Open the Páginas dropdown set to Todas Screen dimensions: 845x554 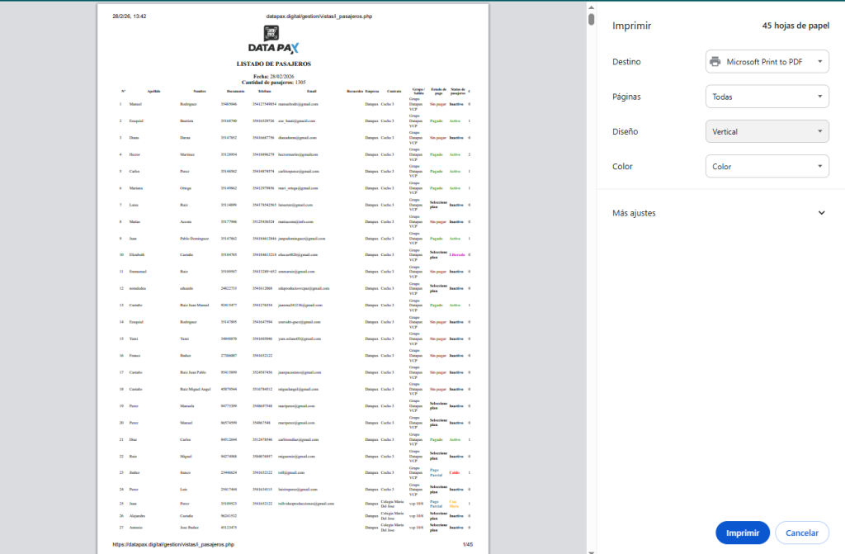[x=767, y=97]
